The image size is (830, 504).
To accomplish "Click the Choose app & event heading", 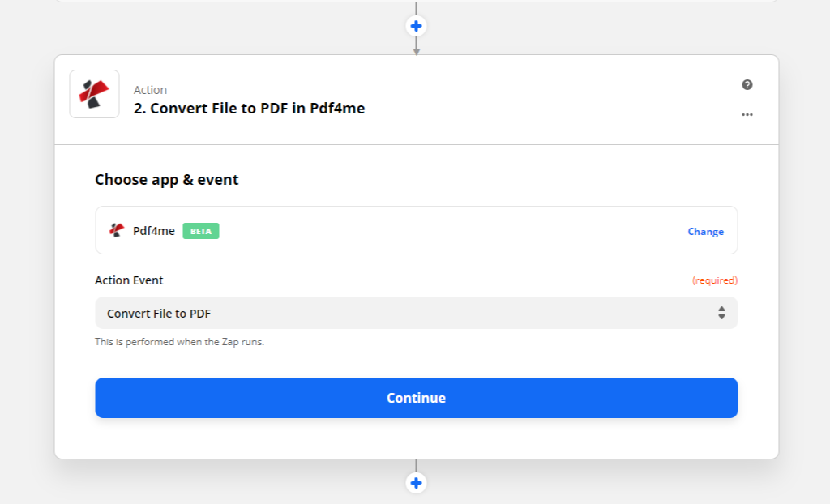I will tap(167, 180).
